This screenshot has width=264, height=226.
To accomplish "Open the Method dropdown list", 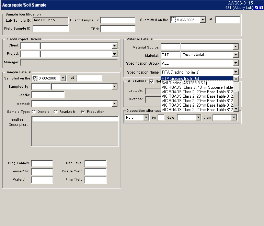I will 115,104.
